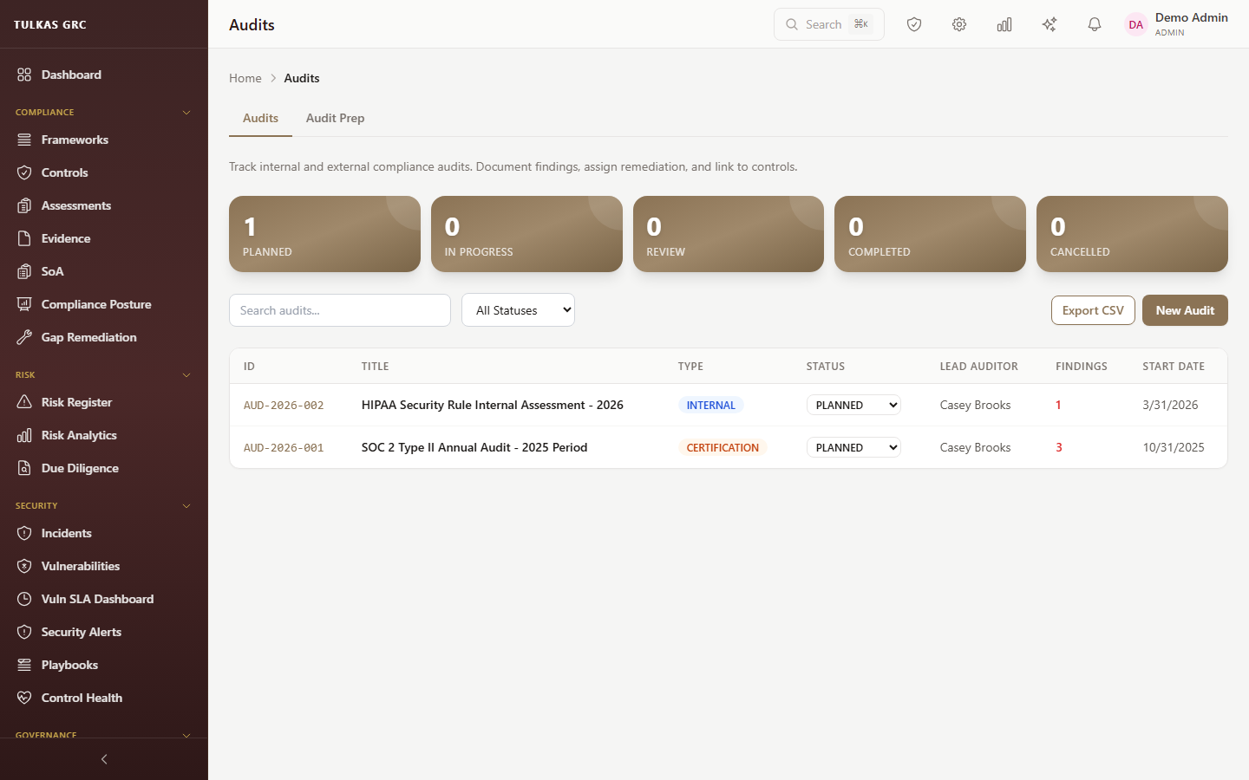1249x780 pixels.
Task: Click the SoA clipboard icon
Action: coord(24,271)
